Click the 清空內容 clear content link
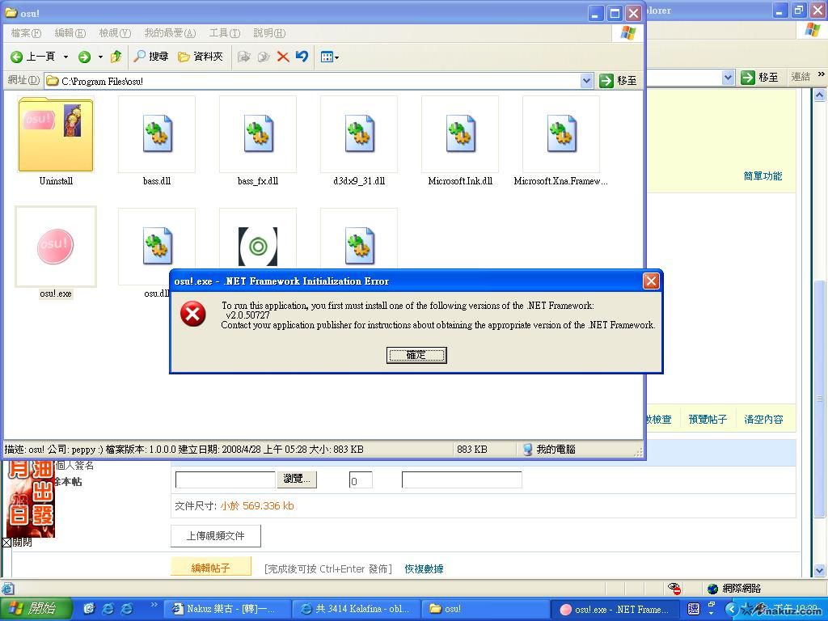828x621 pixels. (x=763, y=420)
